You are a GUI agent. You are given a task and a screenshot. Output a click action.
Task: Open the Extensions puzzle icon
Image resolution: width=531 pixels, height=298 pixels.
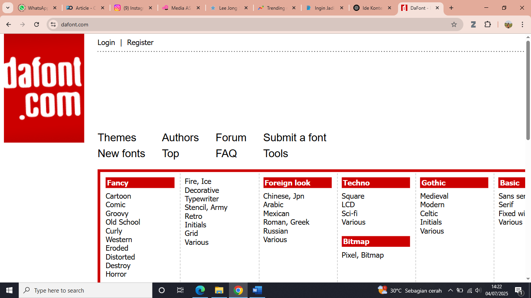point(487,24)
